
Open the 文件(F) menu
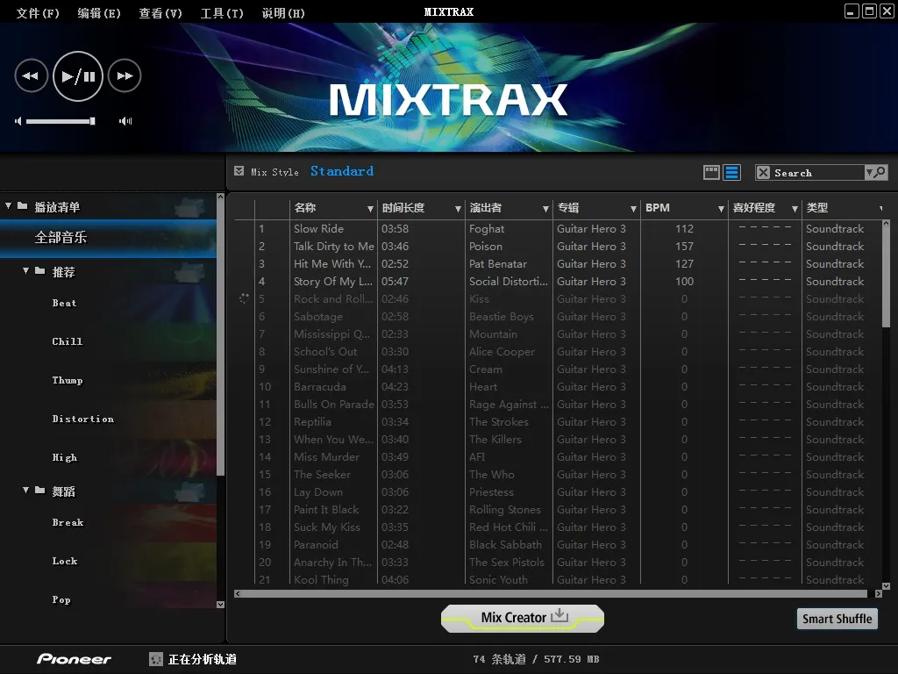(x=38, y=12)
